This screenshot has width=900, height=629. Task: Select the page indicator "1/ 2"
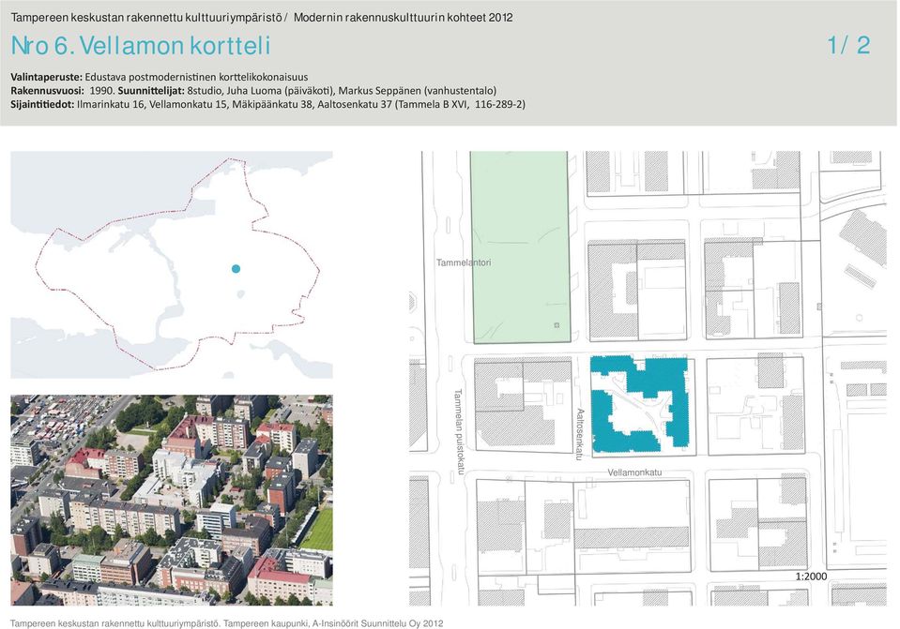[x=849, y=45]
